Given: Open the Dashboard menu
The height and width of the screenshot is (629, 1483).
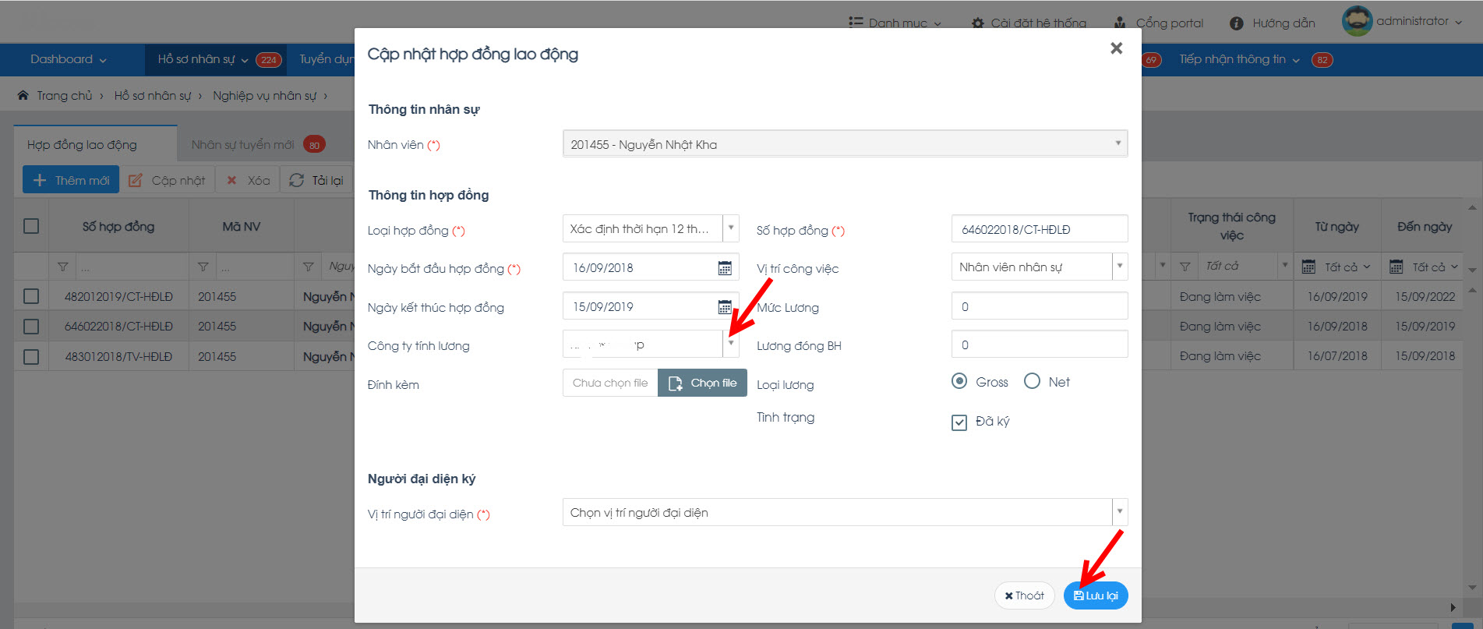Looking at the screenshot, I should point(68,60).
